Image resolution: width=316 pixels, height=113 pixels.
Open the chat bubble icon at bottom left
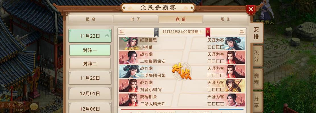(34, 107)
